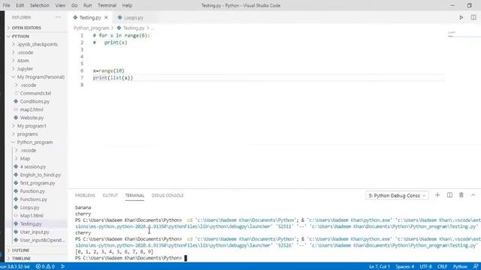Run the Python file with play icon
Screen dimensions: 481x270
point(461,17)
